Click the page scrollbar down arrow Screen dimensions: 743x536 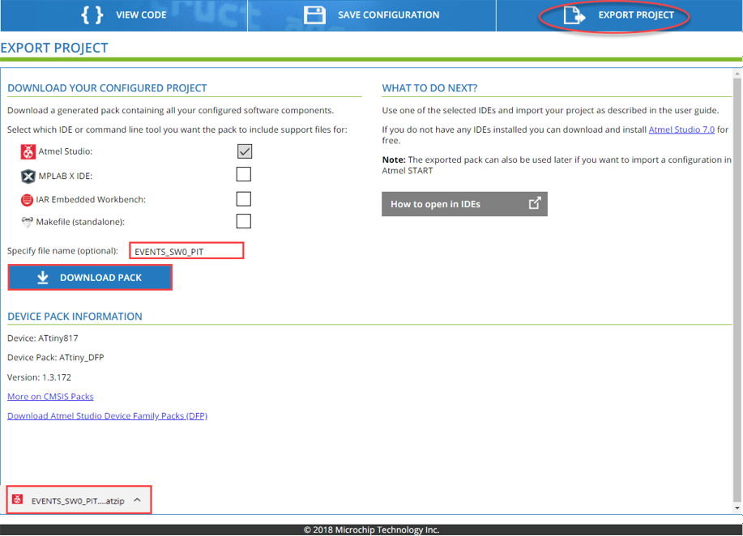[737, 508]
